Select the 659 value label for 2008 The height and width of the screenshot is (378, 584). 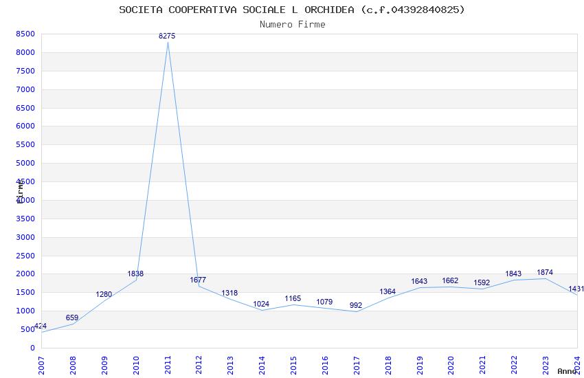72,318
